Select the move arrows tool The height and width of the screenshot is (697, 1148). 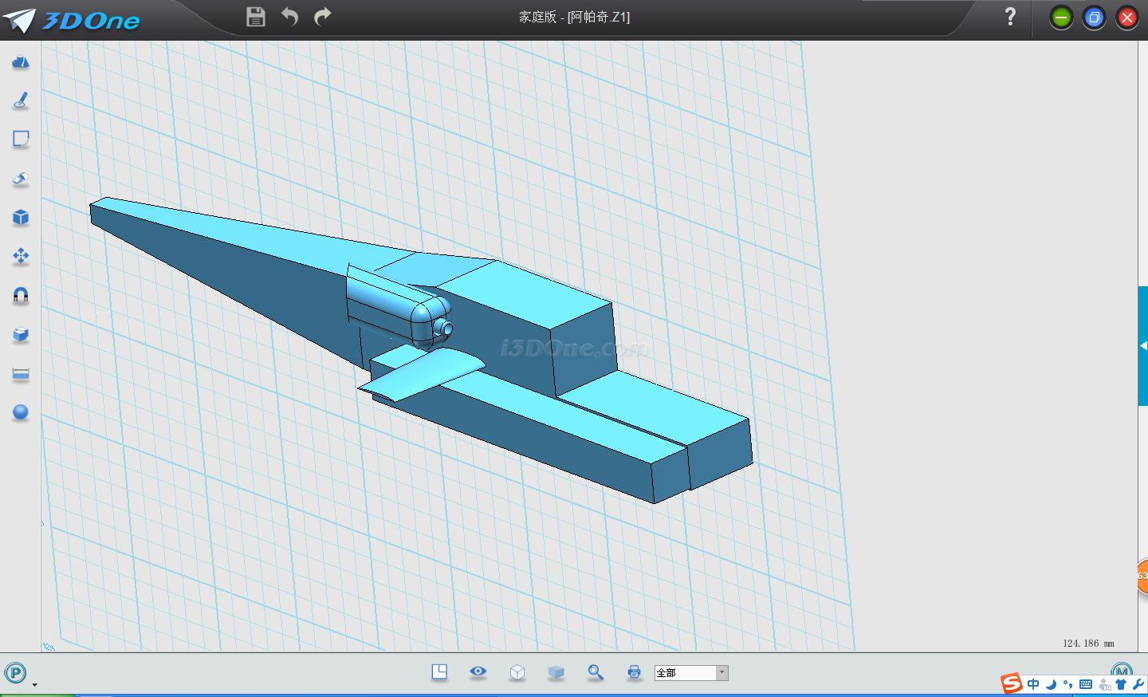21,256
